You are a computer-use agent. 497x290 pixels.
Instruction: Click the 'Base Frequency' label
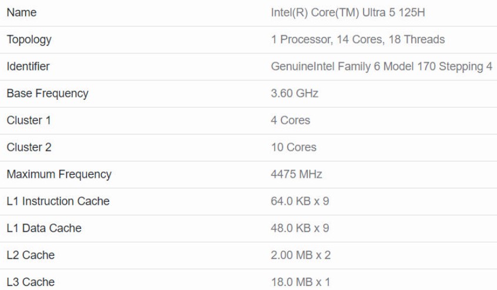[48, 93]
